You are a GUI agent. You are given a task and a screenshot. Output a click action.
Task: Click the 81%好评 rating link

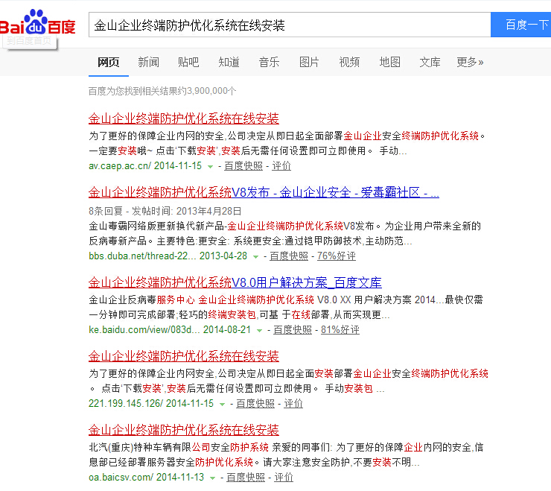pos(340,330)
